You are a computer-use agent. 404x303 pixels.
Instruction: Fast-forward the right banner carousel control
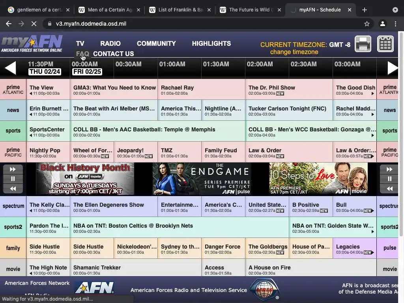389,169
